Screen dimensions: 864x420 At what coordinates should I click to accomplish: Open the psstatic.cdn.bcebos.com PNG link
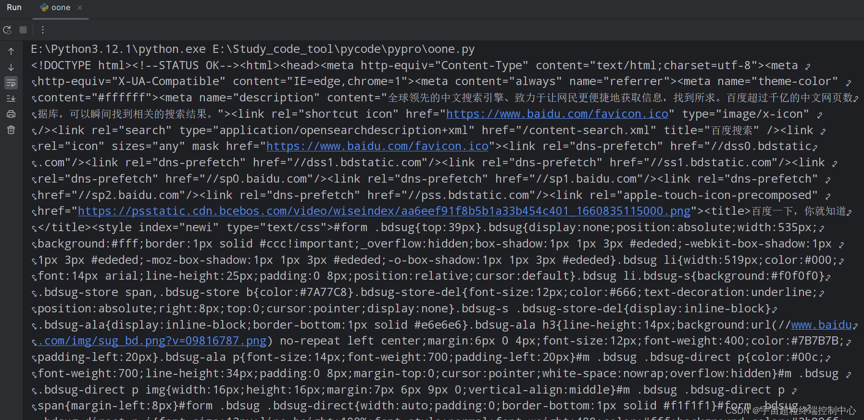[384, 211]
